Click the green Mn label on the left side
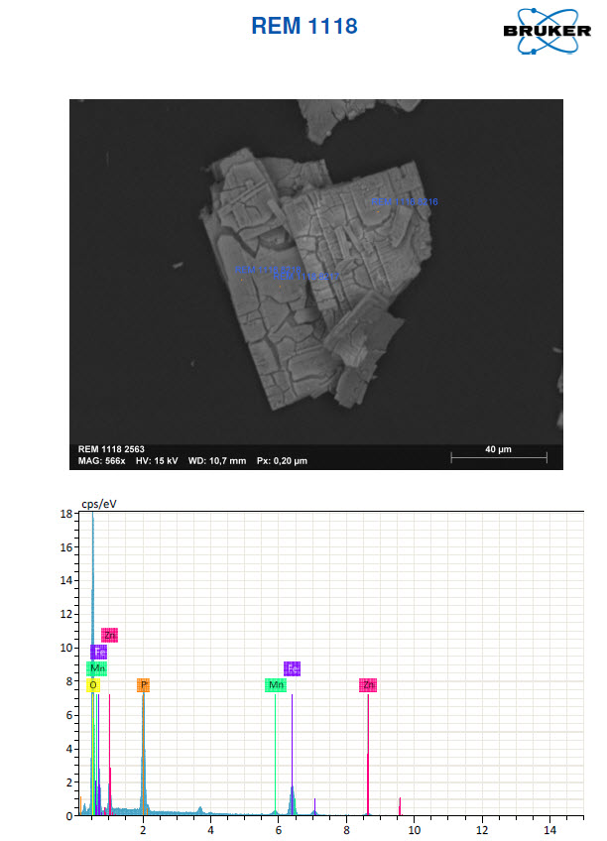 [x=97, y=668]
